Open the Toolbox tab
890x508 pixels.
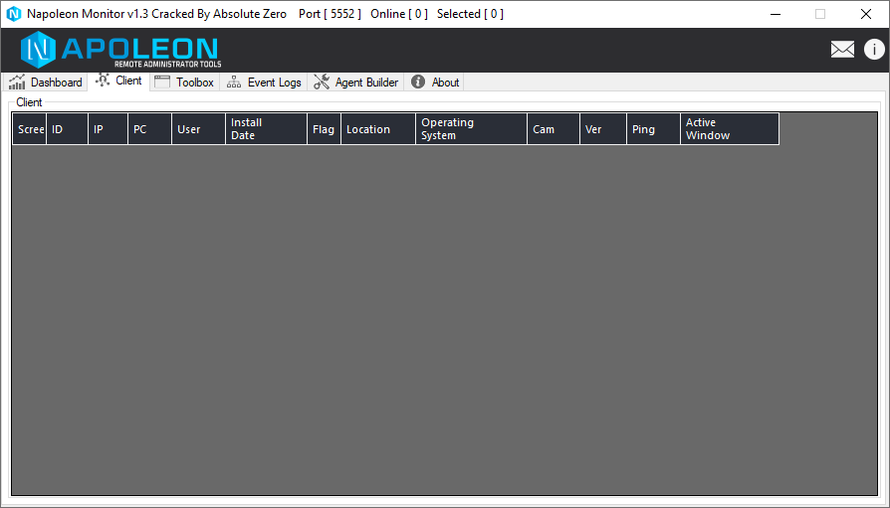click(x=184, y=83)
